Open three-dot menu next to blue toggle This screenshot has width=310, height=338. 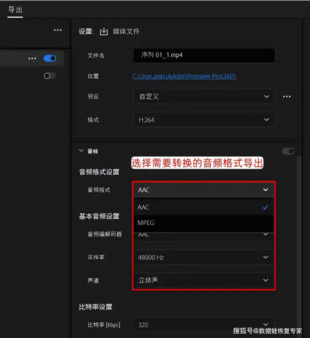click(32, 58)
